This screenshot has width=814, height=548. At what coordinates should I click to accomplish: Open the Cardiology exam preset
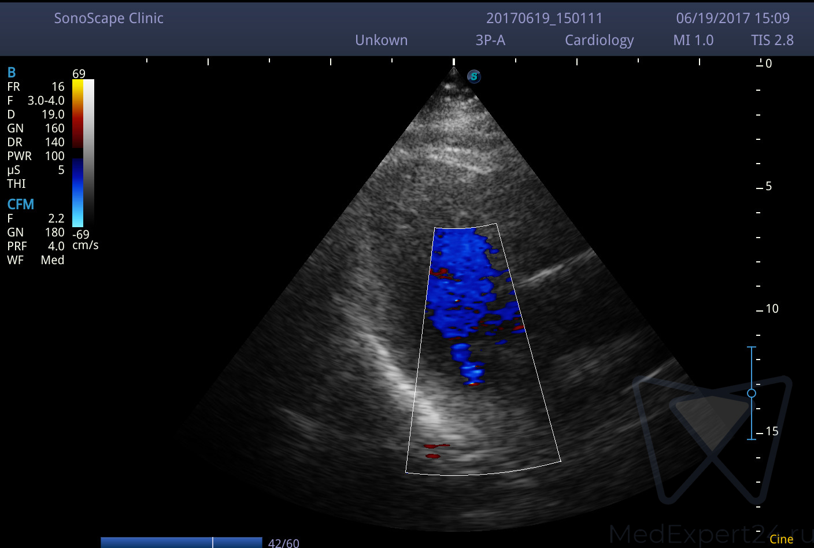(x=599, y=40)
